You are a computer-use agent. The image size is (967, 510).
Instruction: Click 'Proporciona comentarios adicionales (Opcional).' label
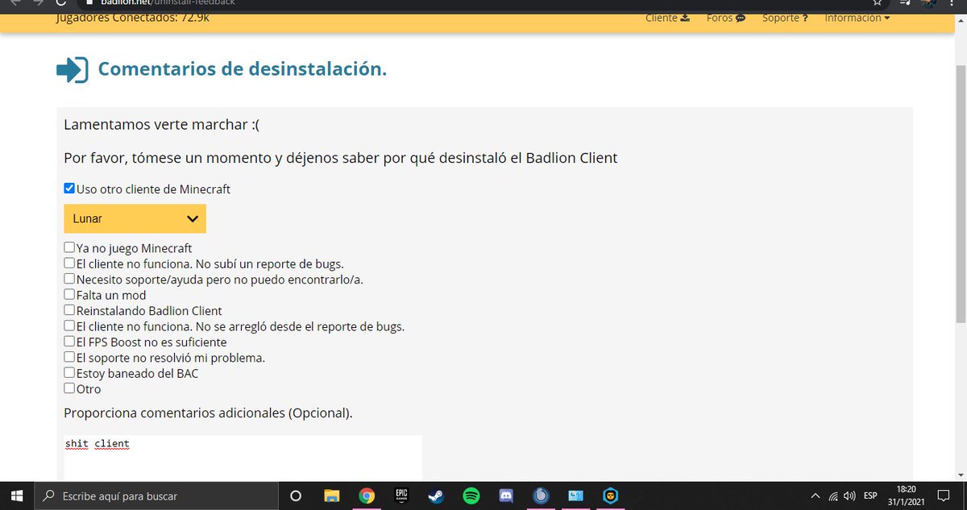click(208, 413)
